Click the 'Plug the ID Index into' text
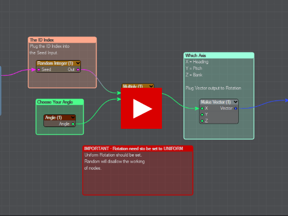The width and height of the screenshot is (288, 216). [x=50, y=46]
